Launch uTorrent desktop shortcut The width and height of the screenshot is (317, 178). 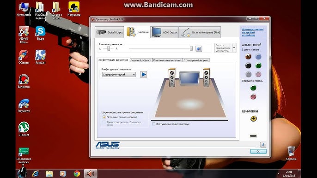coord(24,129)
